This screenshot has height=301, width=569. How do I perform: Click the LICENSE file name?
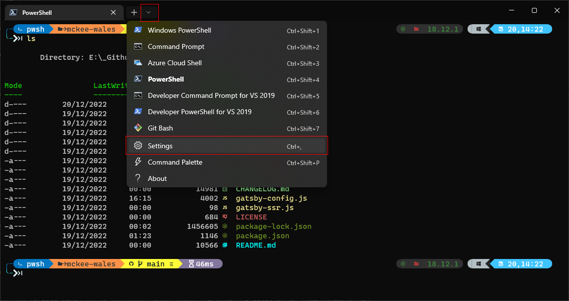[x=251, y=217]
